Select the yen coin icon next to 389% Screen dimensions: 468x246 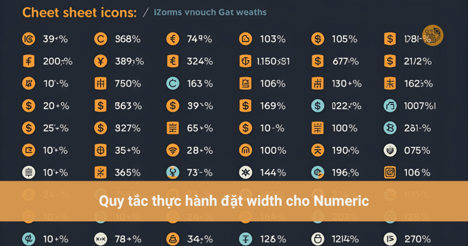pyautogui.click(x=100, y=61)
